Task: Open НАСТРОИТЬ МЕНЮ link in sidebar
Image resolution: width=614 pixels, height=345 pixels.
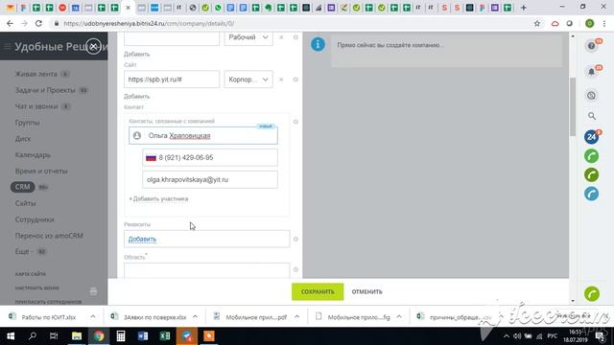Action: pyautogui.click(x=37, y=287)
